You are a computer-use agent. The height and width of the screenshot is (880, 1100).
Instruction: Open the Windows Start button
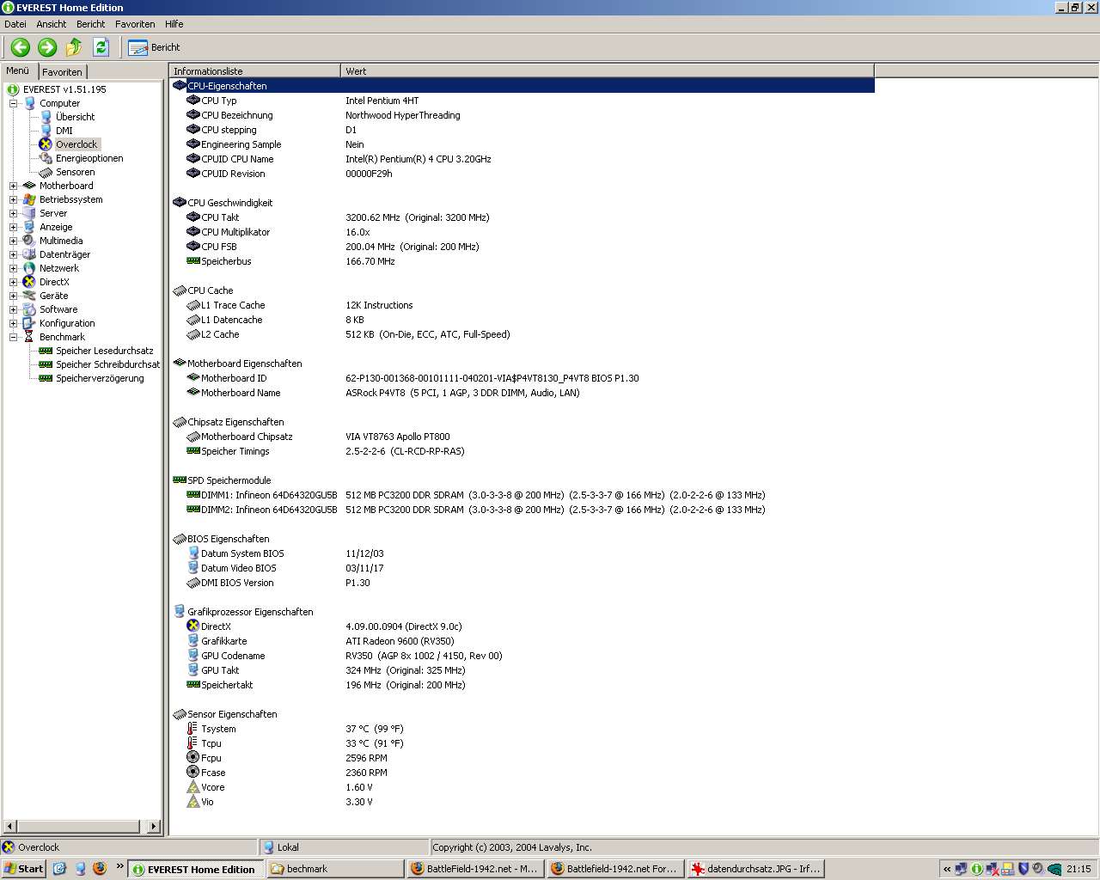(24, 869)
